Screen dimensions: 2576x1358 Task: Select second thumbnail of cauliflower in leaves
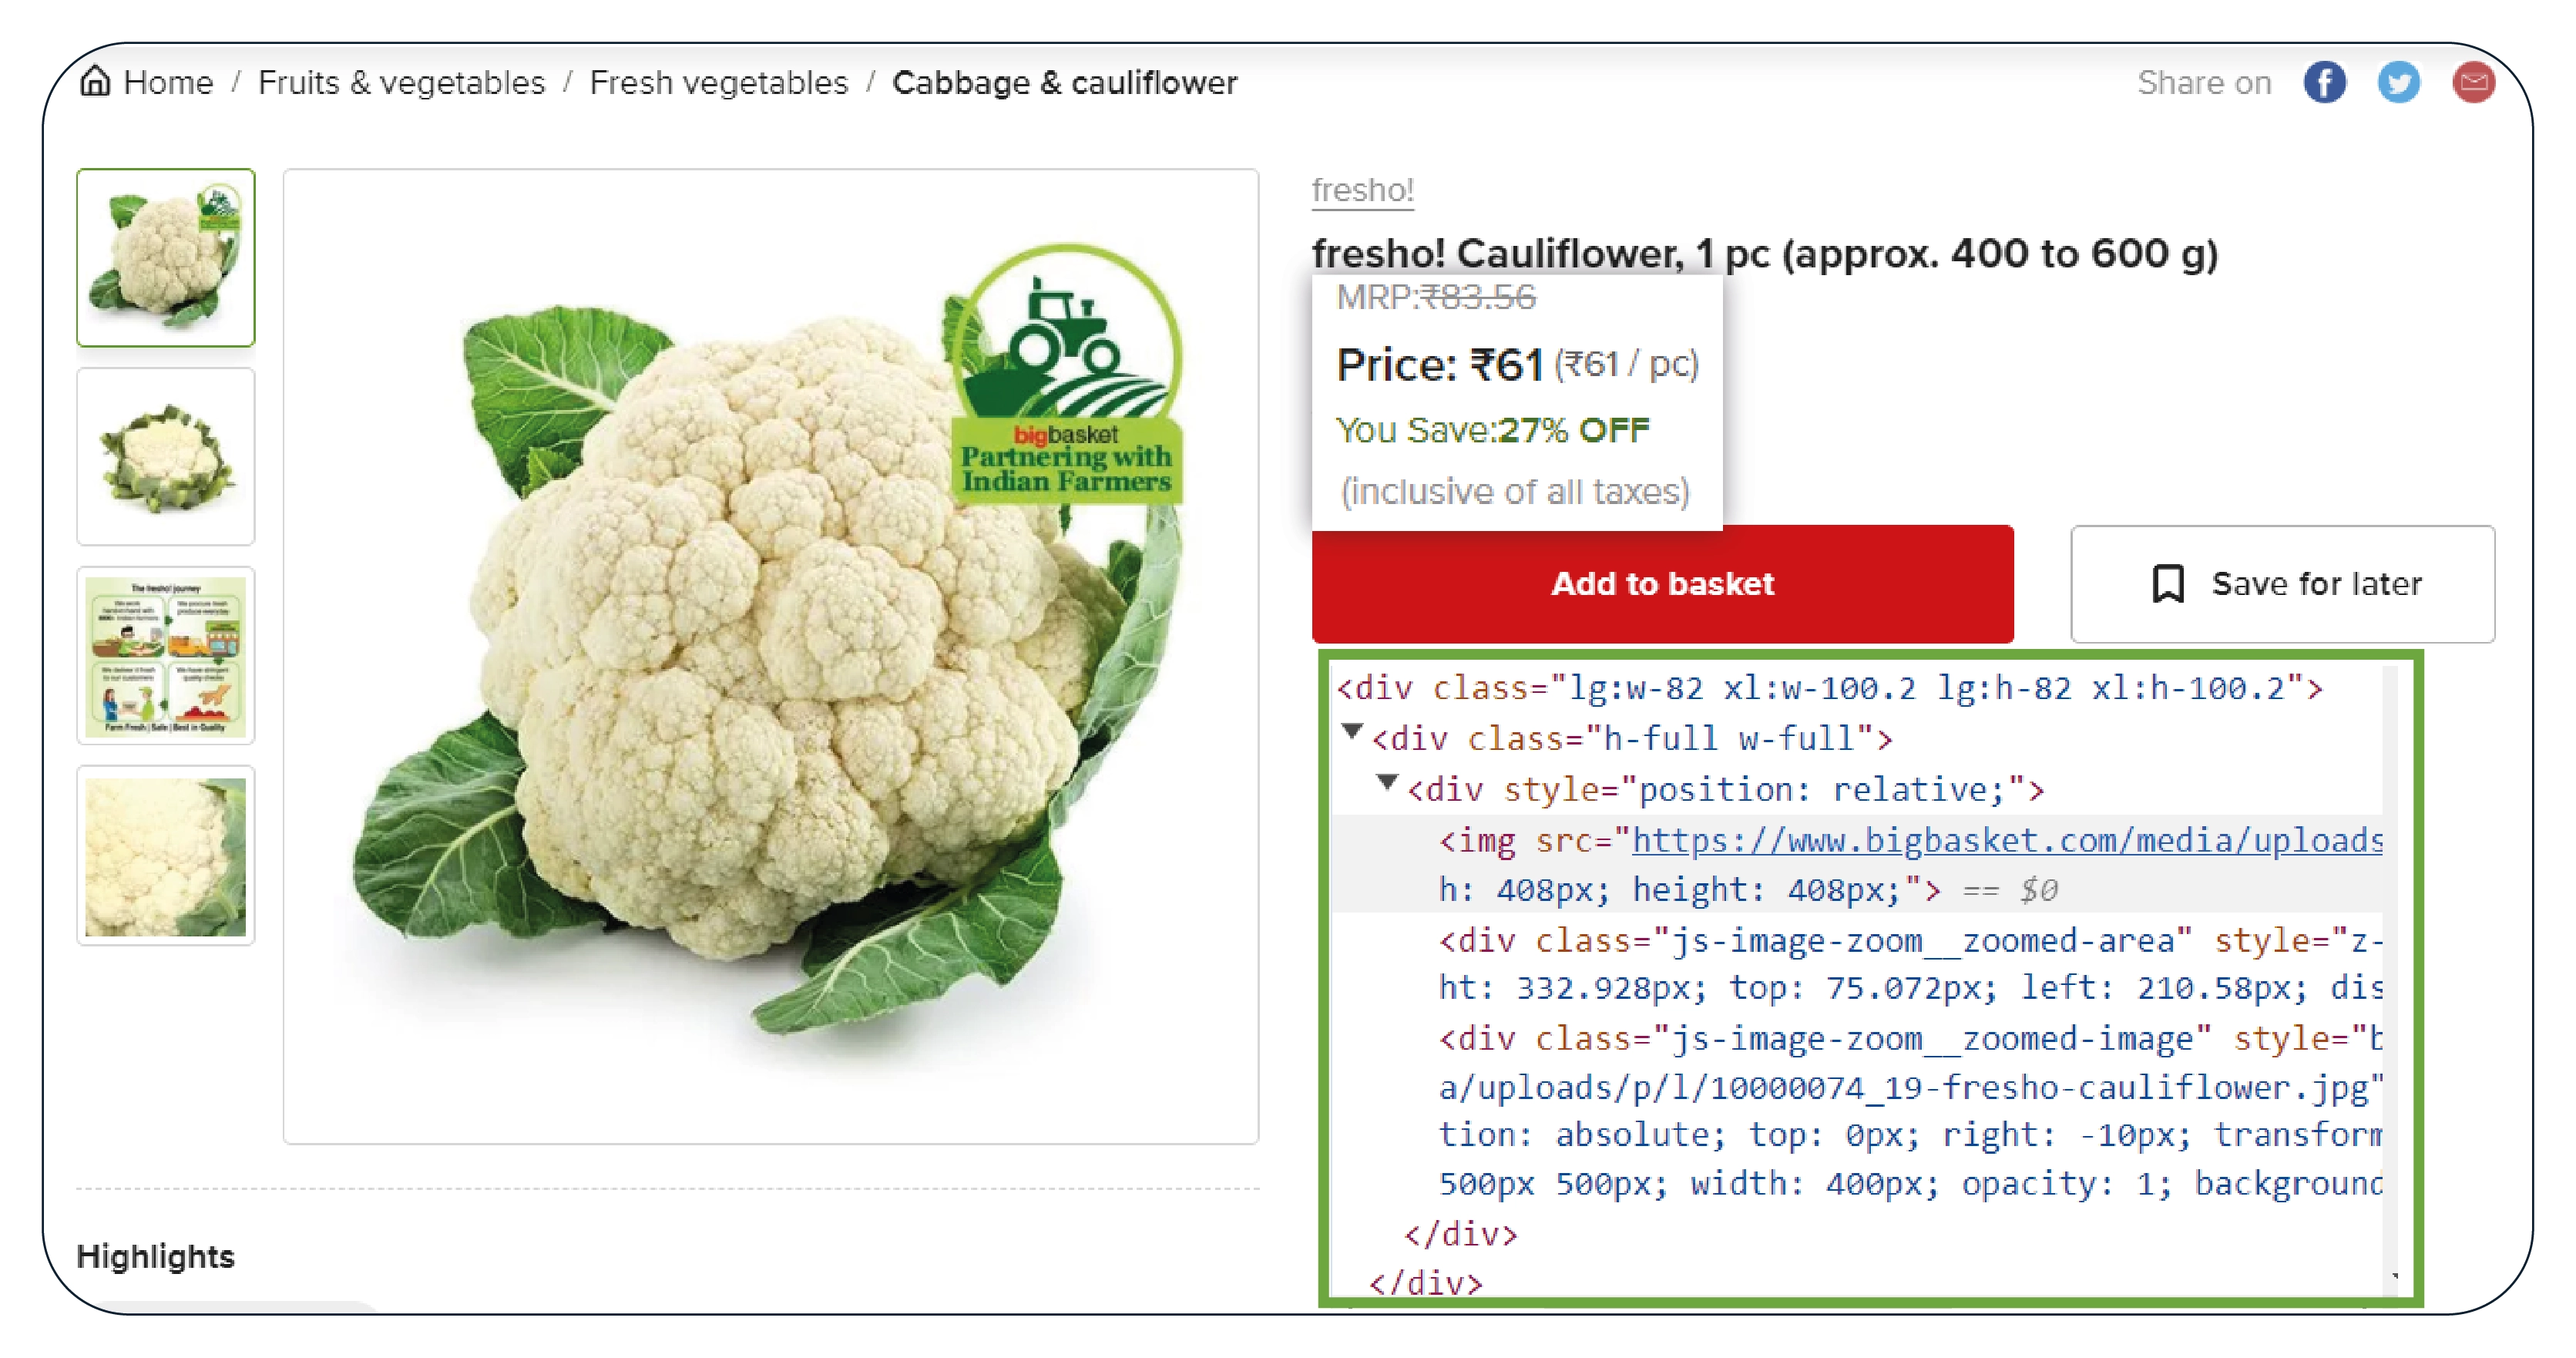click(166, 457)
